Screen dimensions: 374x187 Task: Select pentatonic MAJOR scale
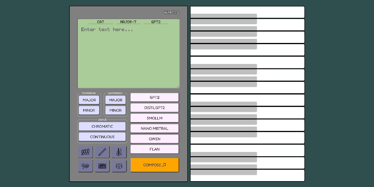tap(116, 100)
